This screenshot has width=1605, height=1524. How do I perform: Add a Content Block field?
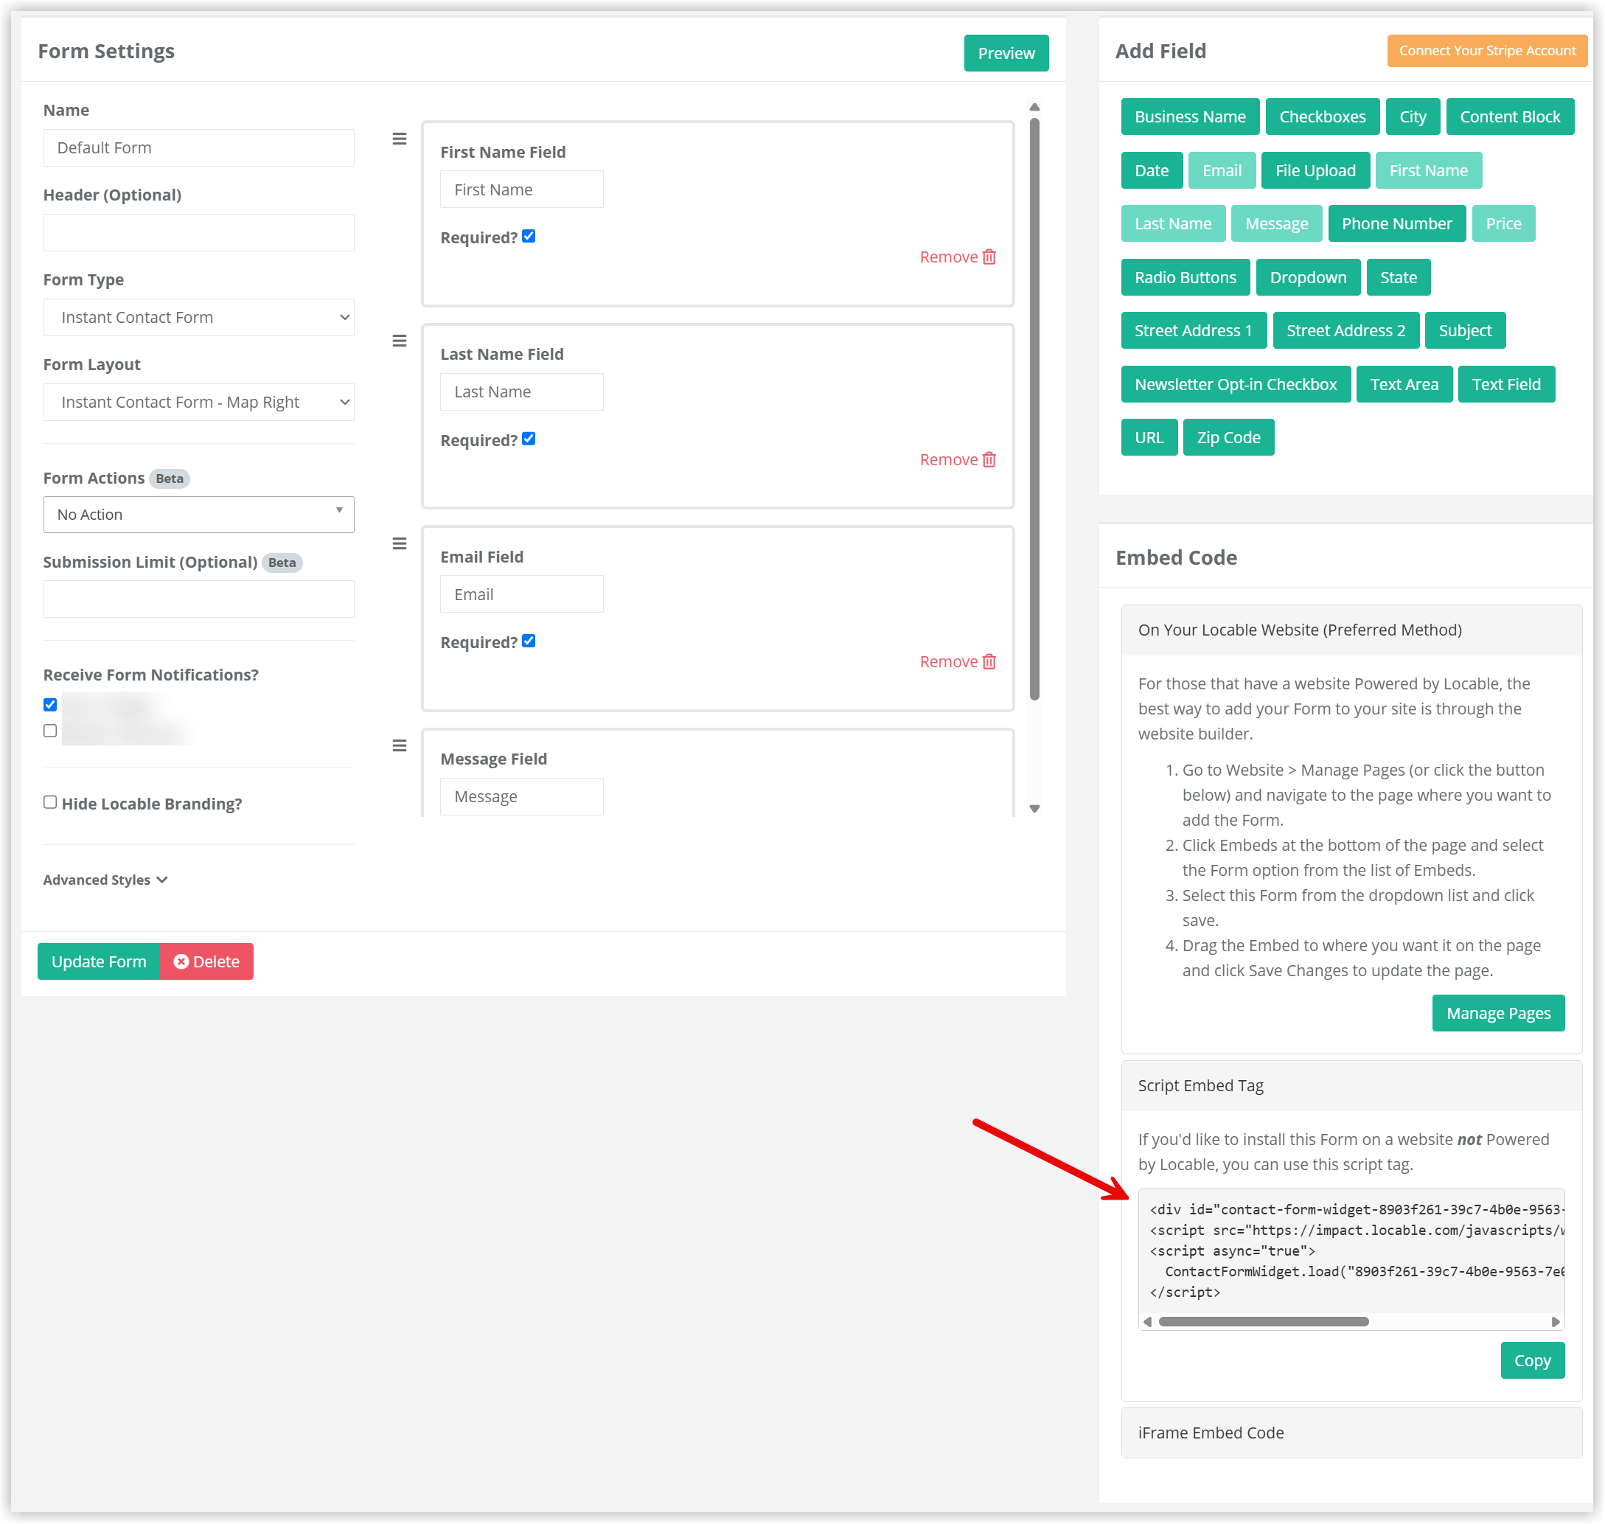point(1511,117)
